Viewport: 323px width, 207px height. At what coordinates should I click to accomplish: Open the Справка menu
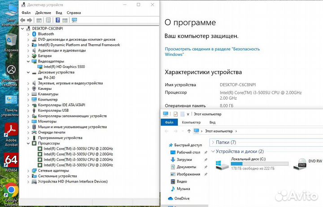[x=74, y=13]
